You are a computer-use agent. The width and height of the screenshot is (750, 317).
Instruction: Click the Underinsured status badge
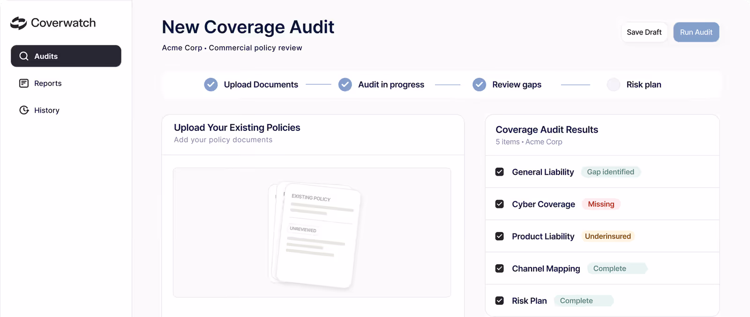[607, 237]
